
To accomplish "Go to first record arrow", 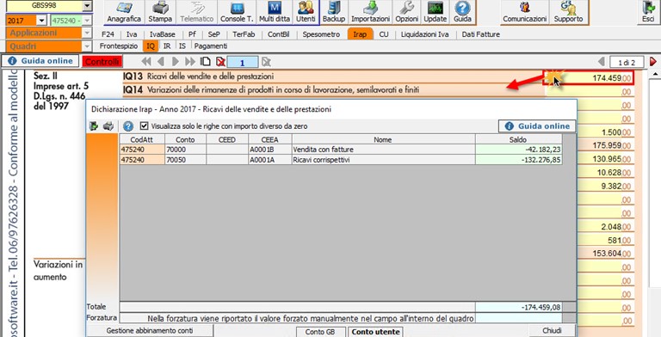I will pos(146,62).
